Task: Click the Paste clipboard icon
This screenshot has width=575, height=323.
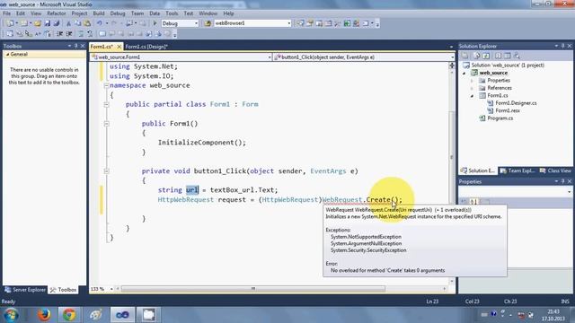Action: tap(87, 23)
